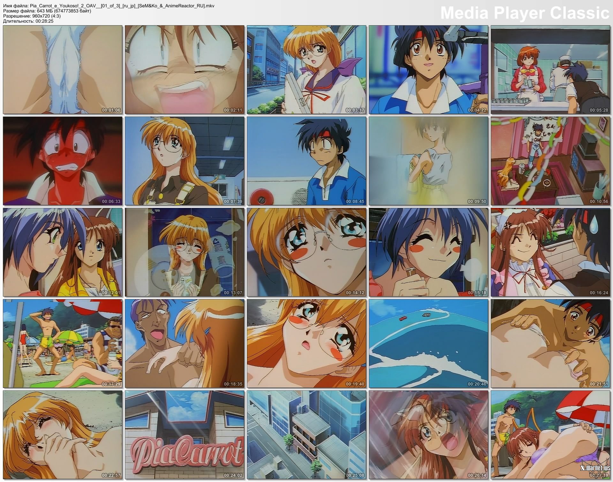
Task: Open the thumbnail marked 00:15:18
Action: [x=428, y=252]
